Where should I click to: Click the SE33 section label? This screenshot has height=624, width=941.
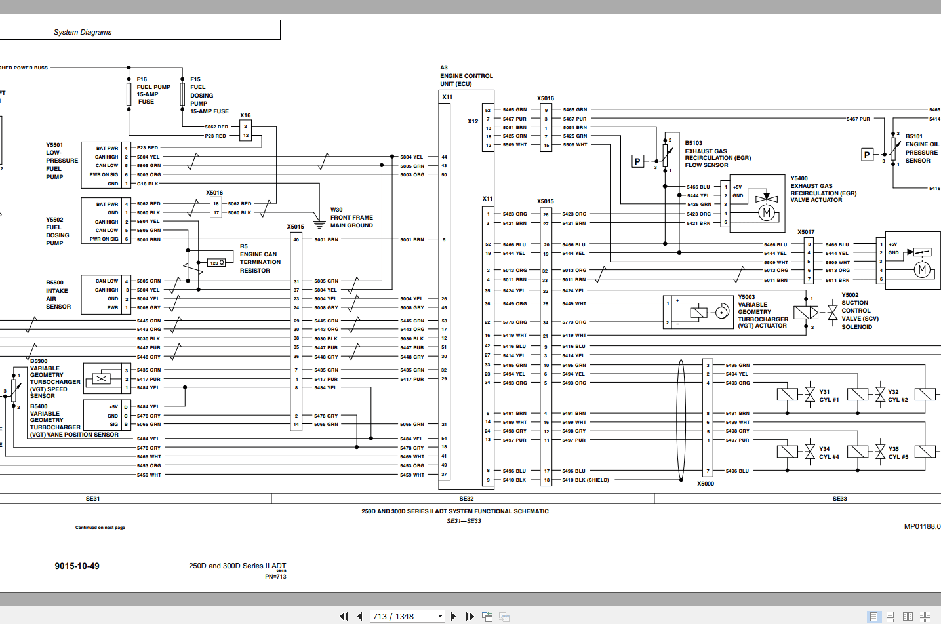pos(840,499)
